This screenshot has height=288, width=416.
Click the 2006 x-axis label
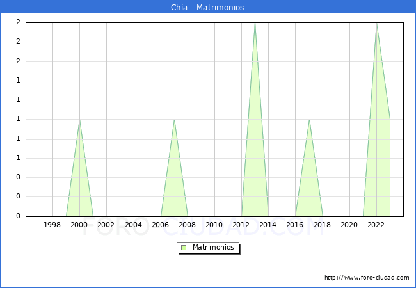tap(160, 225)
